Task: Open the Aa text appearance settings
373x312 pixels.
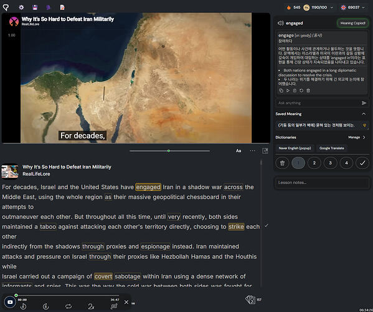Action: [238, 151]
